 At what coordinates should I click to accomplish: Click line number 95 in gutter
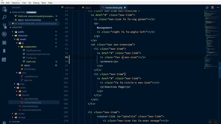coord(66,57)
